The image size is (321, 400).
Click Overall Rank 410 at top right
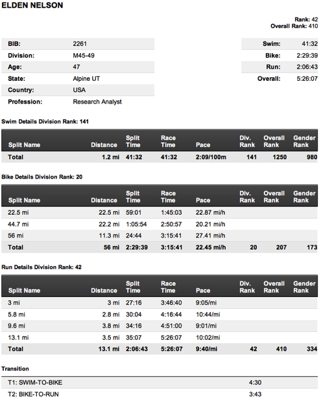(294, 26)
